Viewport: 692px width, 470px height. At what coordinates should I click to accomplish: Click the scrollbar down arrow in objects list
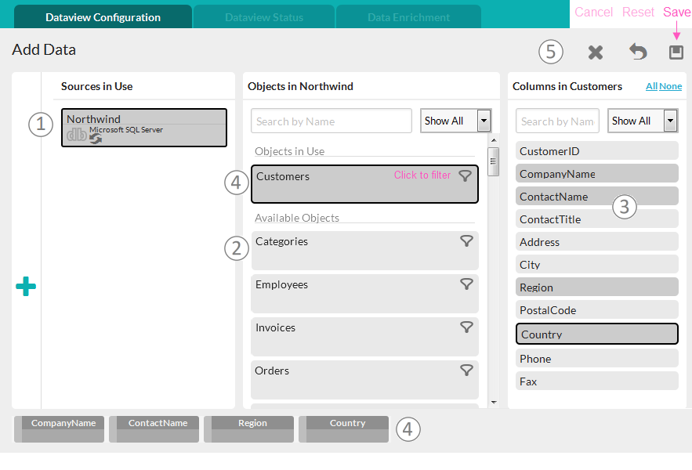(x=494, y=402)
